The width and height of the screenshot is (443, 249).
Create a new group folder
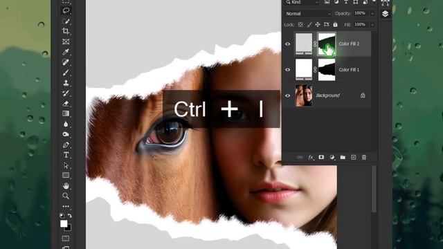click(343, 157)
